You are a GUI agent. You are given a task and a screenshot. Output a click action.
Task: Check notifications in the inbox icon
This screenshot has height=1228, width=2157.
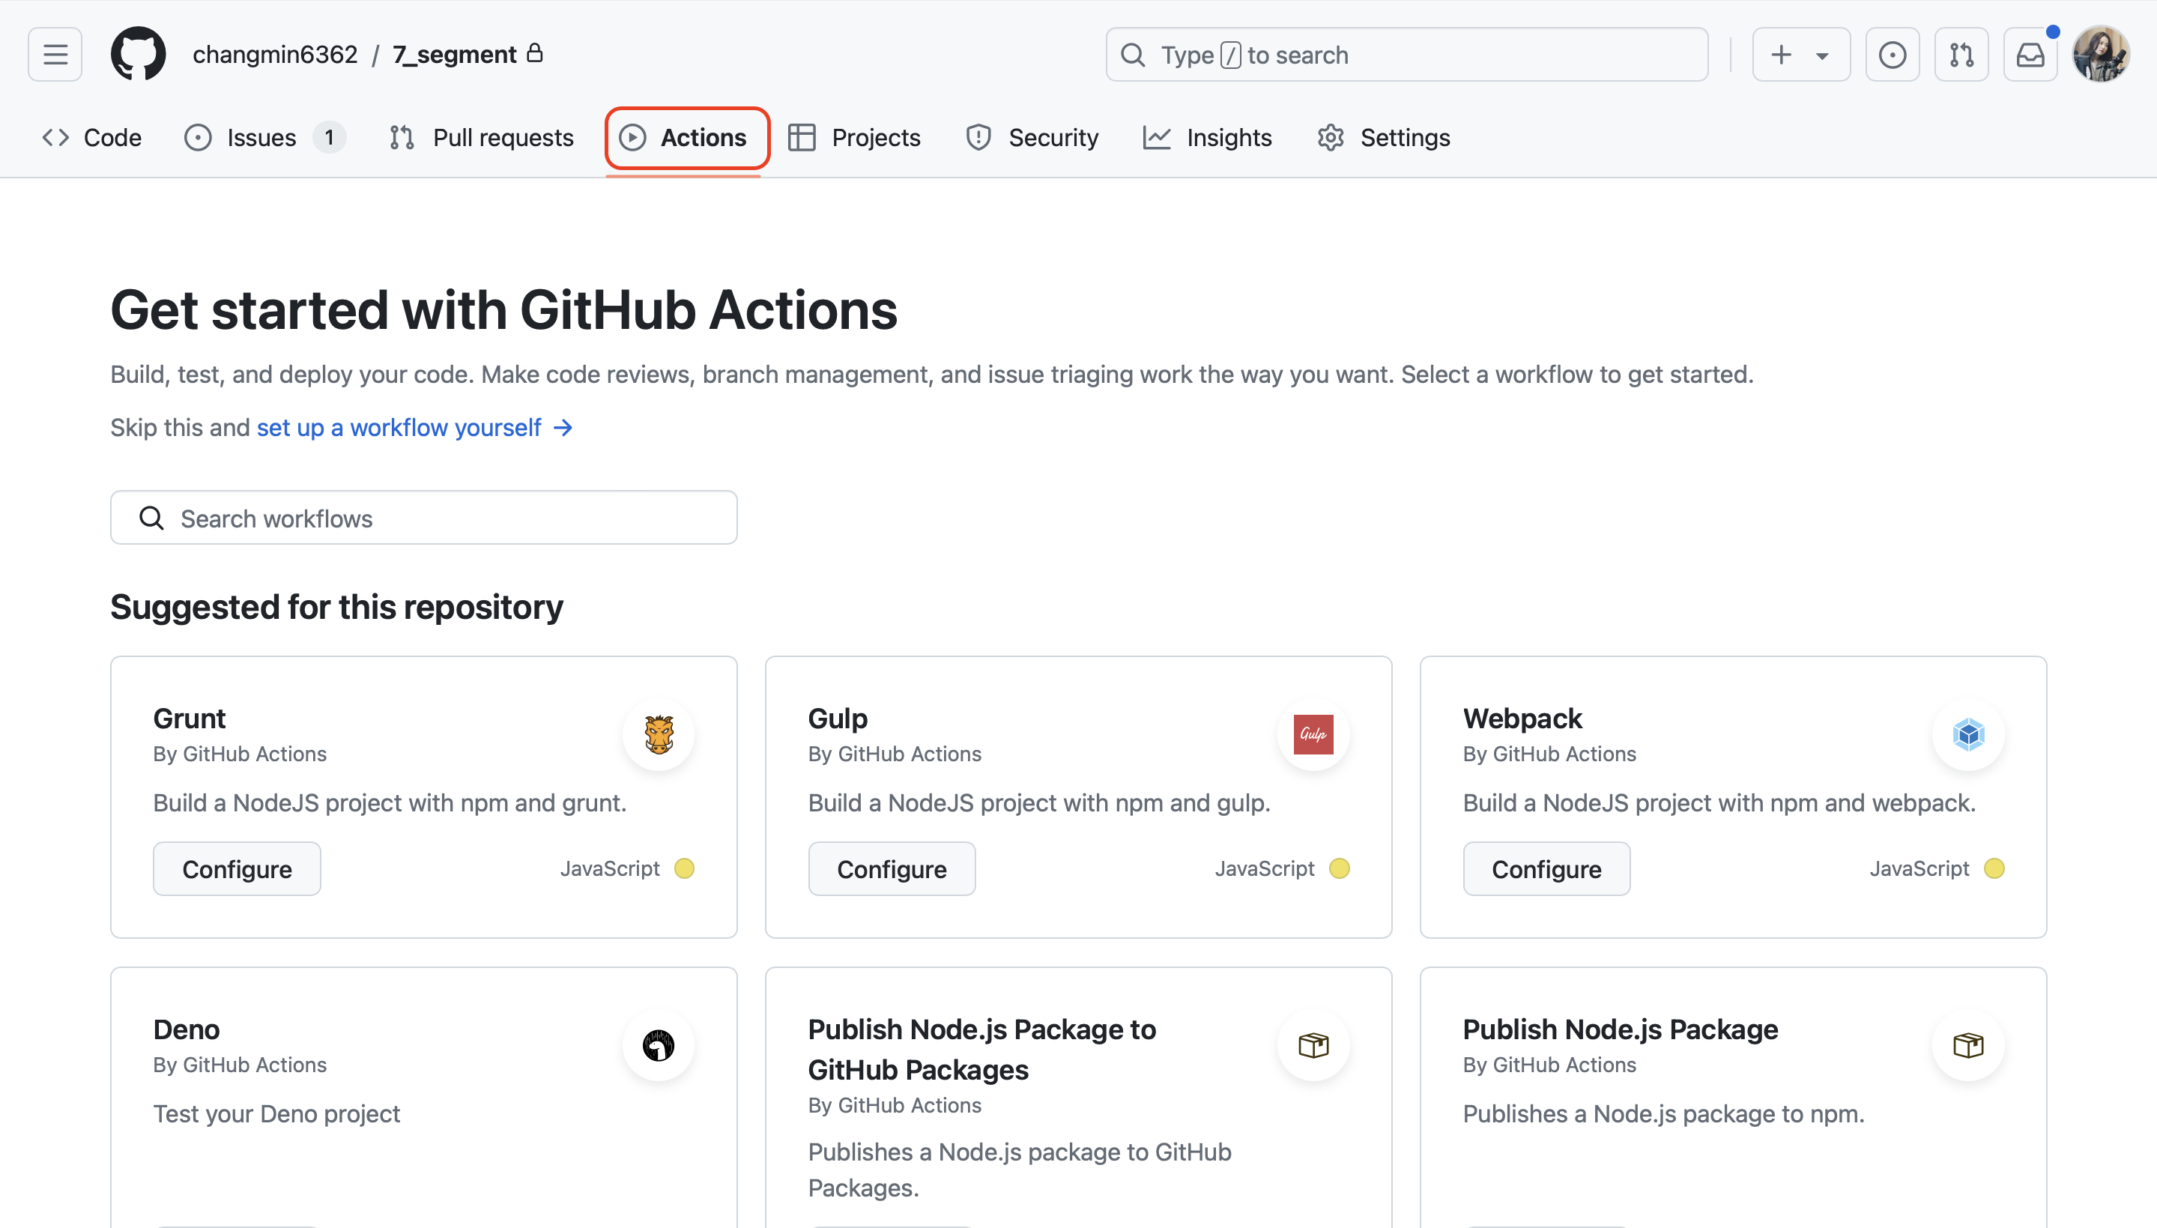2030,54
